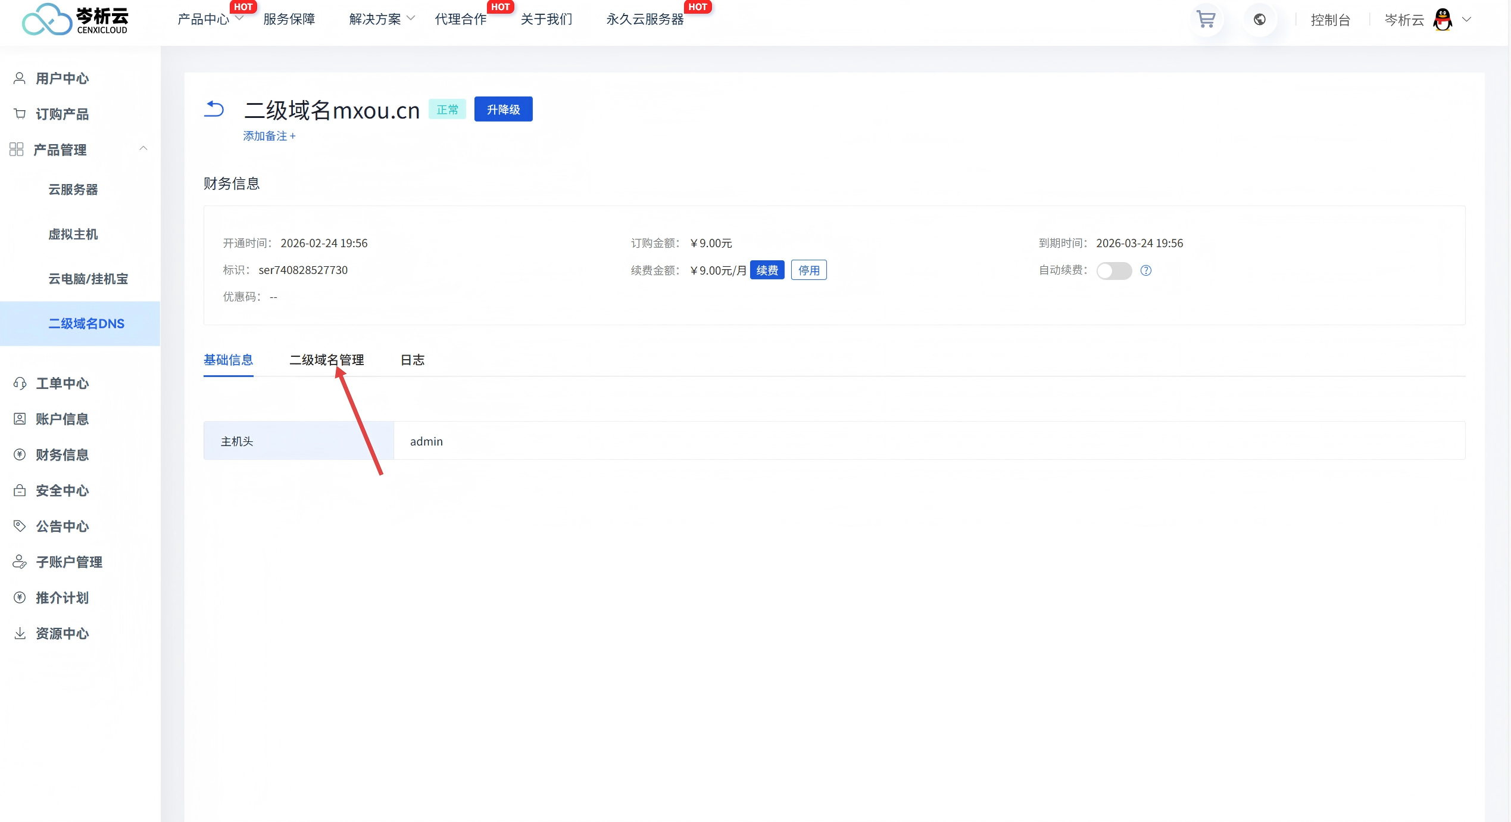Click the shopping cart icon
The image size is (1511, 822).
[1206, 20]
